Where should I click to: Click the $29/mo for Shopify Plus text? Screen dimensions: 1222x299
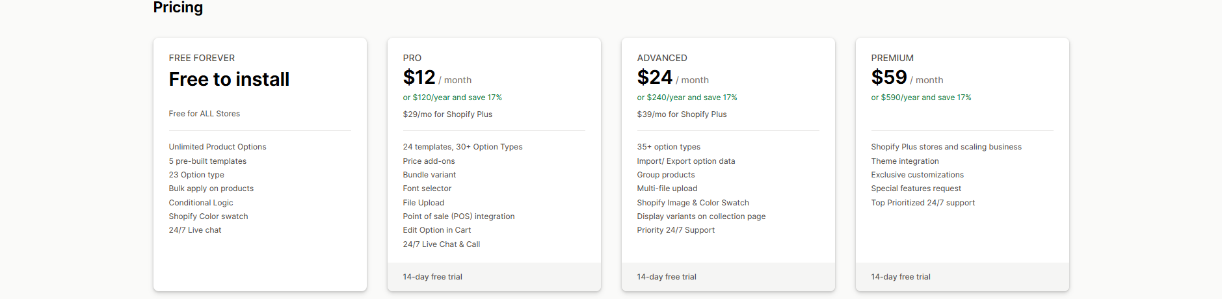click(x=447, y=114)
